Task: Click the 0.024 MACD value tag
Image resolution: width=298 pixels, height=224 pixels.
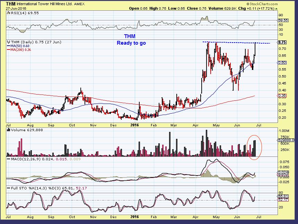Action: (283, 172)
